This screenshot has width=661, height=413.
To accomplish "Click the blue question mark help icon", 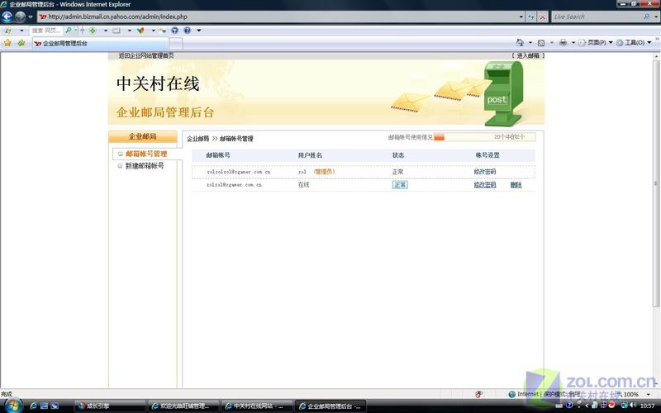I will click(x=188, y=31).
